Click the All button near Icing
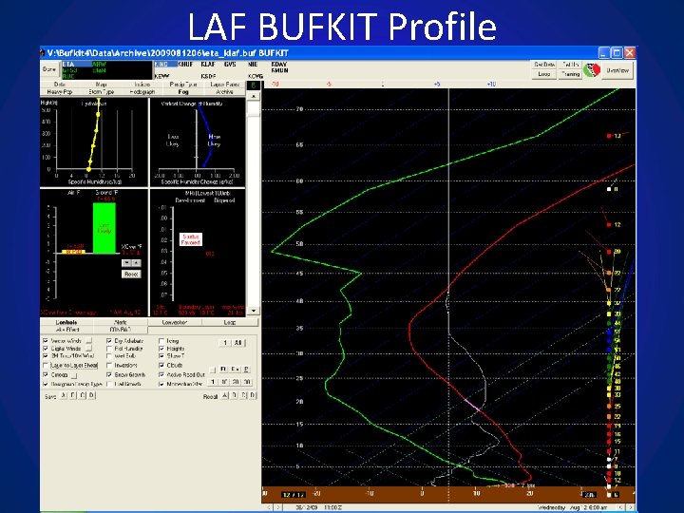 pyautogui.click(x=237, y=343)
